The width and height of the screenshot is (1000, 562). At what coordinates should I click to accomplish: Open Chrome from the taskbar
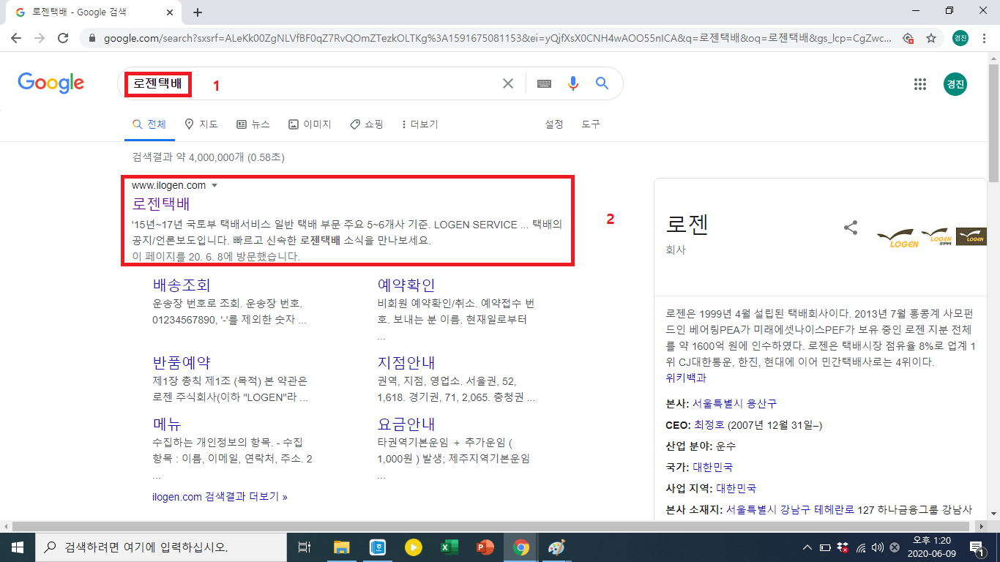[x=520, y=547]
